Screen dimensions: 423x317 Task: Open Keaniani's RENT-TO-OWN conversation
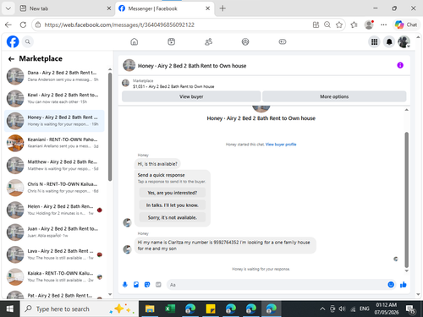(x=54, y=143)
